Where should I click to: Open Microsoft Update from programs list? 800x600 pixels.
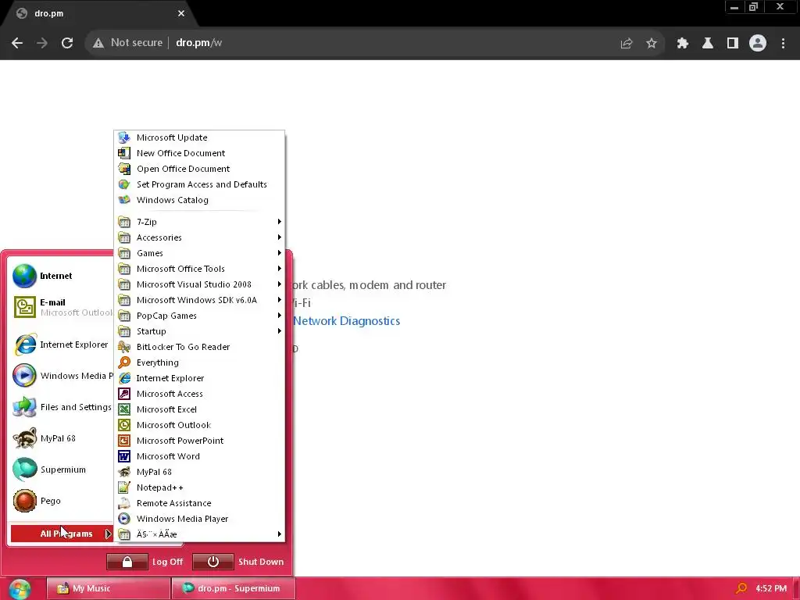[x=199, y=137]
